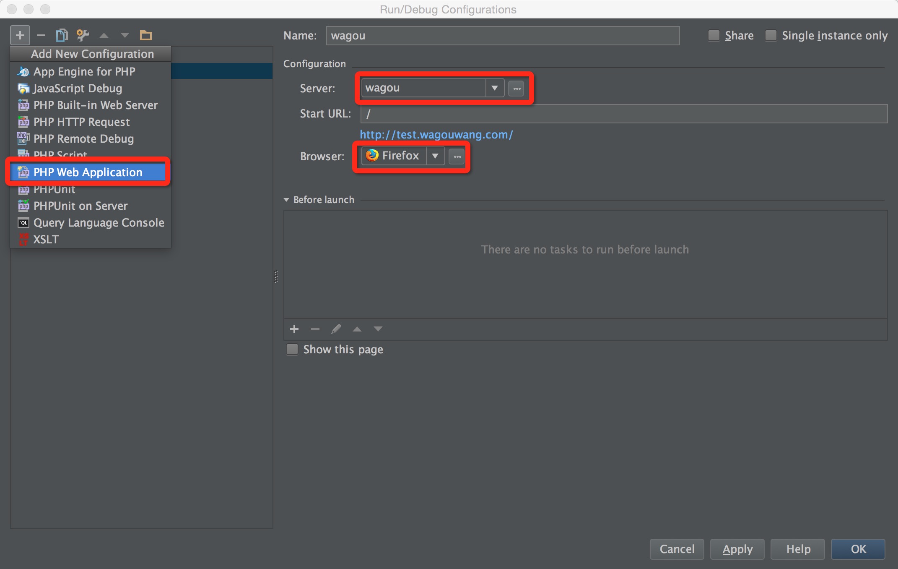The width and height of the screenshot is (898, 569).
Task: Select PHPUnit configuration type
Action: click(x=91, y=190)
